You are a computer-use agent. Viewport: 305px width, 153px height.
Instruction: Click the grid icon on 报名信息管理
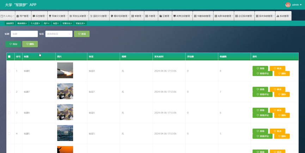pyautogui.click(x=257, y=16)
